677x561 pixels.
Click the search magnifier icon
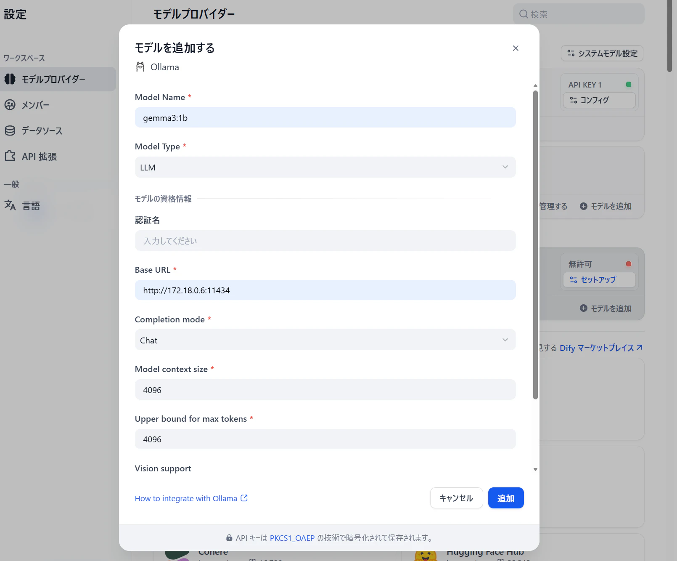click(524, 14)
